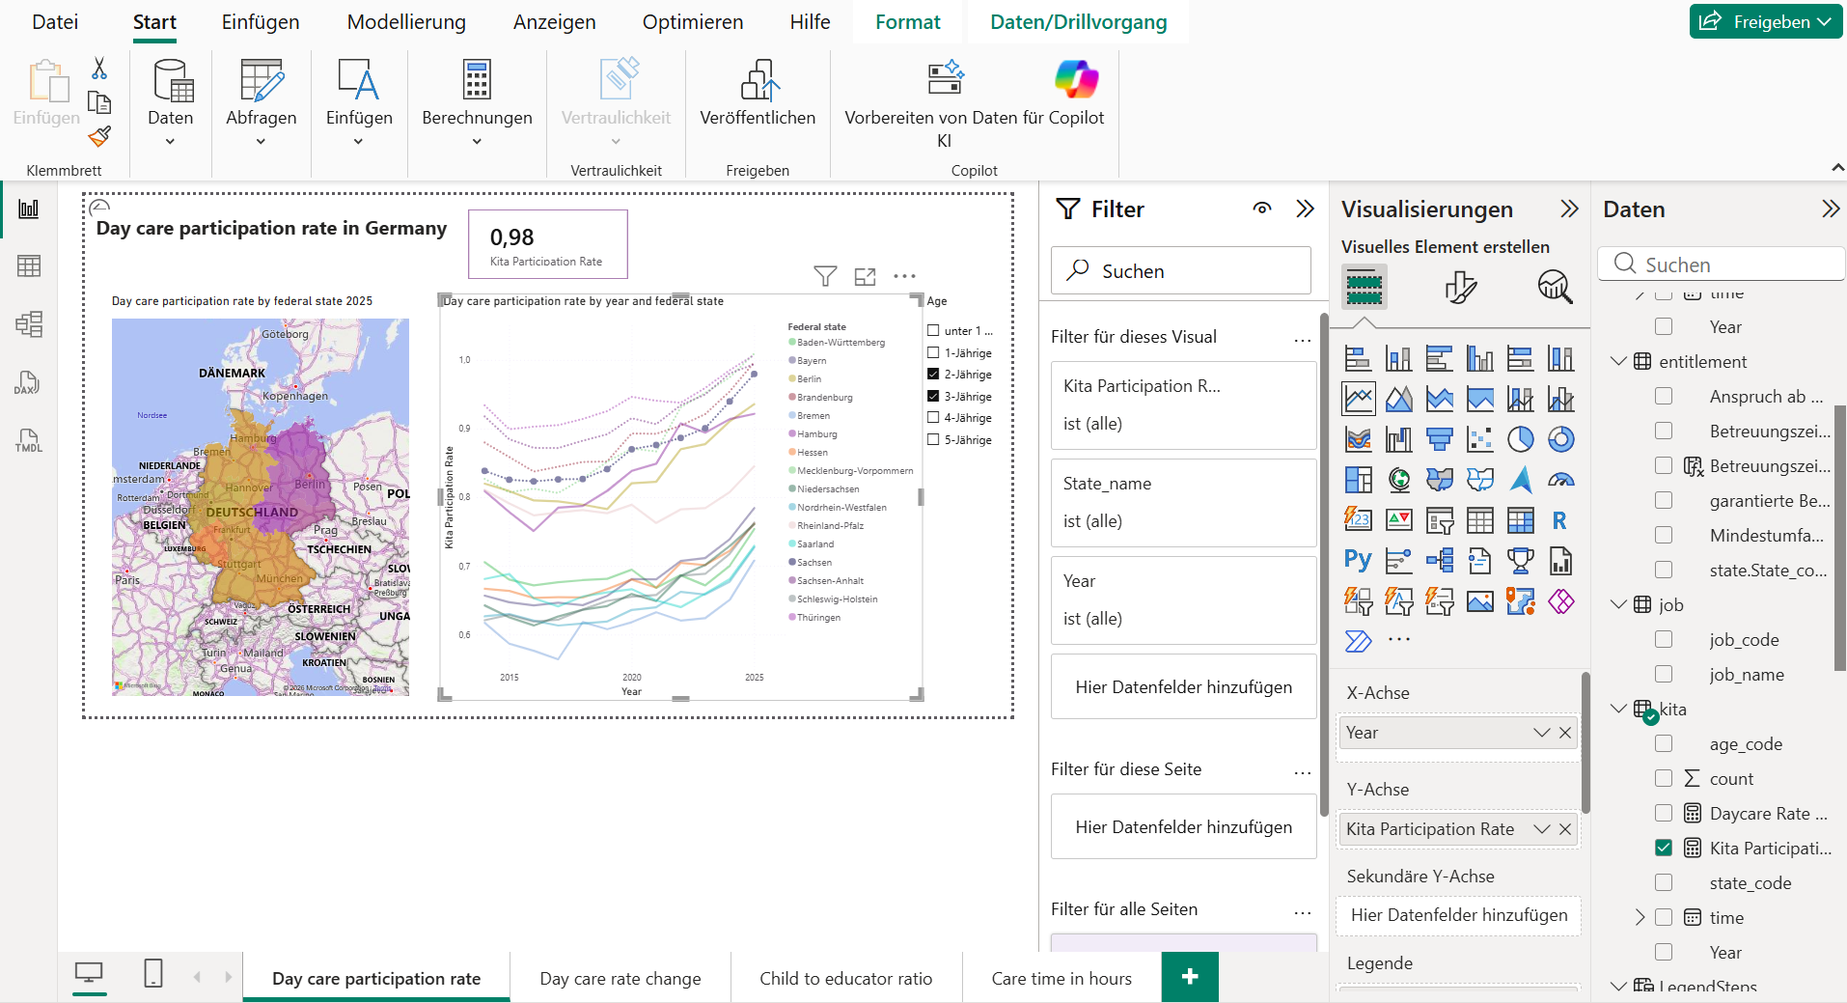Select the Scatter chart visualization
This screenshot has width=1847, height=1003.
point(1480,439)
